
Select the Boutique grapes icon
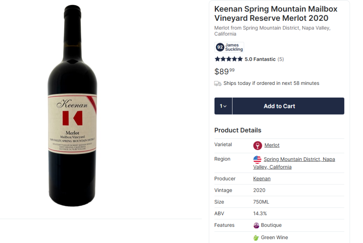tap(256, 225)
